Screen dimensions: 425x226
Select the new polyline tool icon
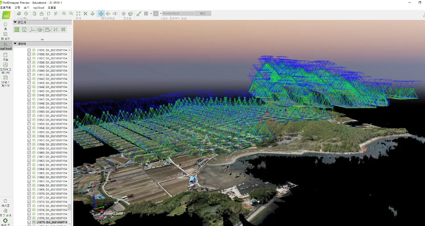[32, 29]
